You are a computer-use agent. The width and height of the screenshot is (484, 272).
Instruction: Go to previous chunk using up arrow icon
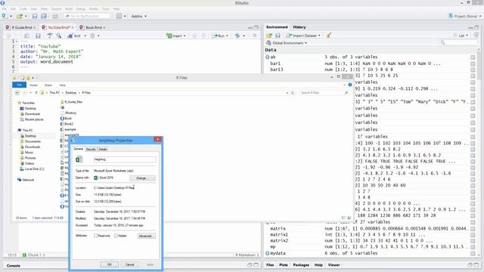[x=194, y=36]
